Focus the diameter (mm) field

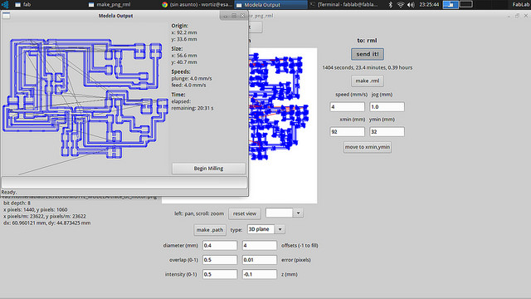[220, 245]
